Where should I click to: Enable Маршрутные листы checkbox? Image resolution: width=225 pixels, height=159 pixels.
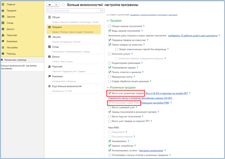click(x=109, y=77)
